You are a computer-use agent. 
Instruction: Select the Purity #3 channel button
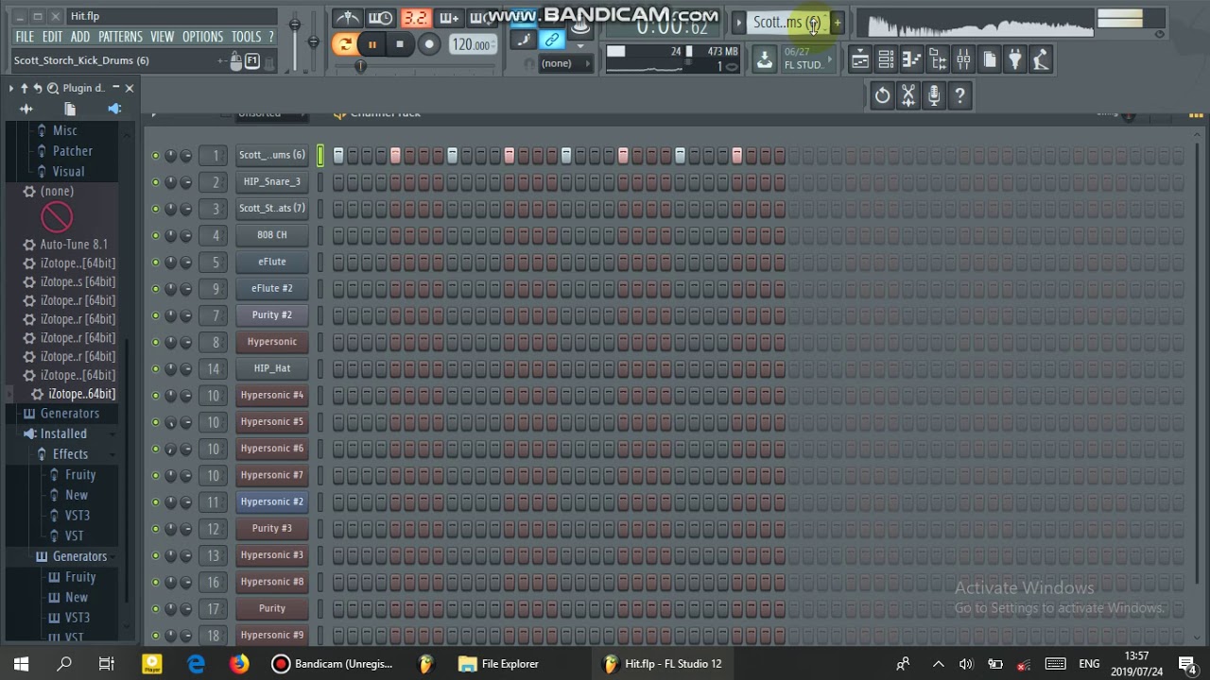pos(272,529)
